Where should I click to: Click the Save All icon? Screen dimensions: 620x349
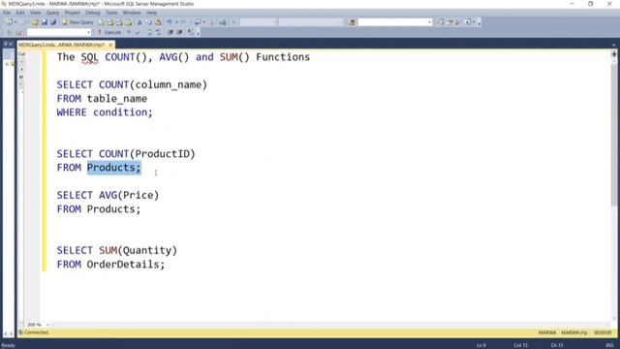pos(53,22)
